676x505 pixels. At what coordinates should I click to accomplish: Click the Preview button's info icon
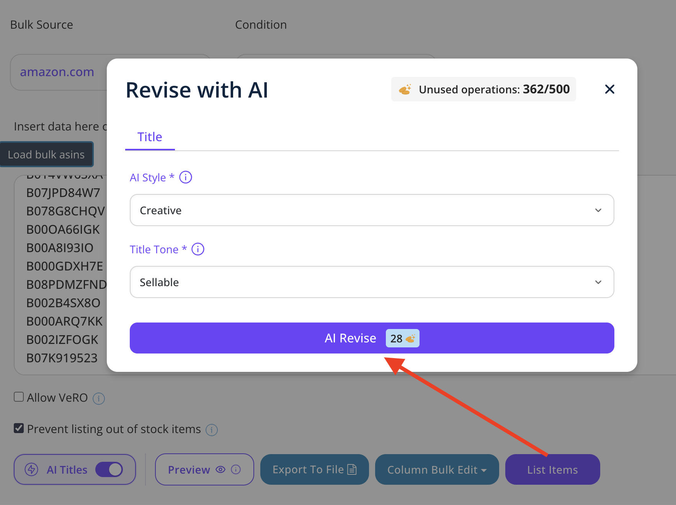click(x=236, y=469)
